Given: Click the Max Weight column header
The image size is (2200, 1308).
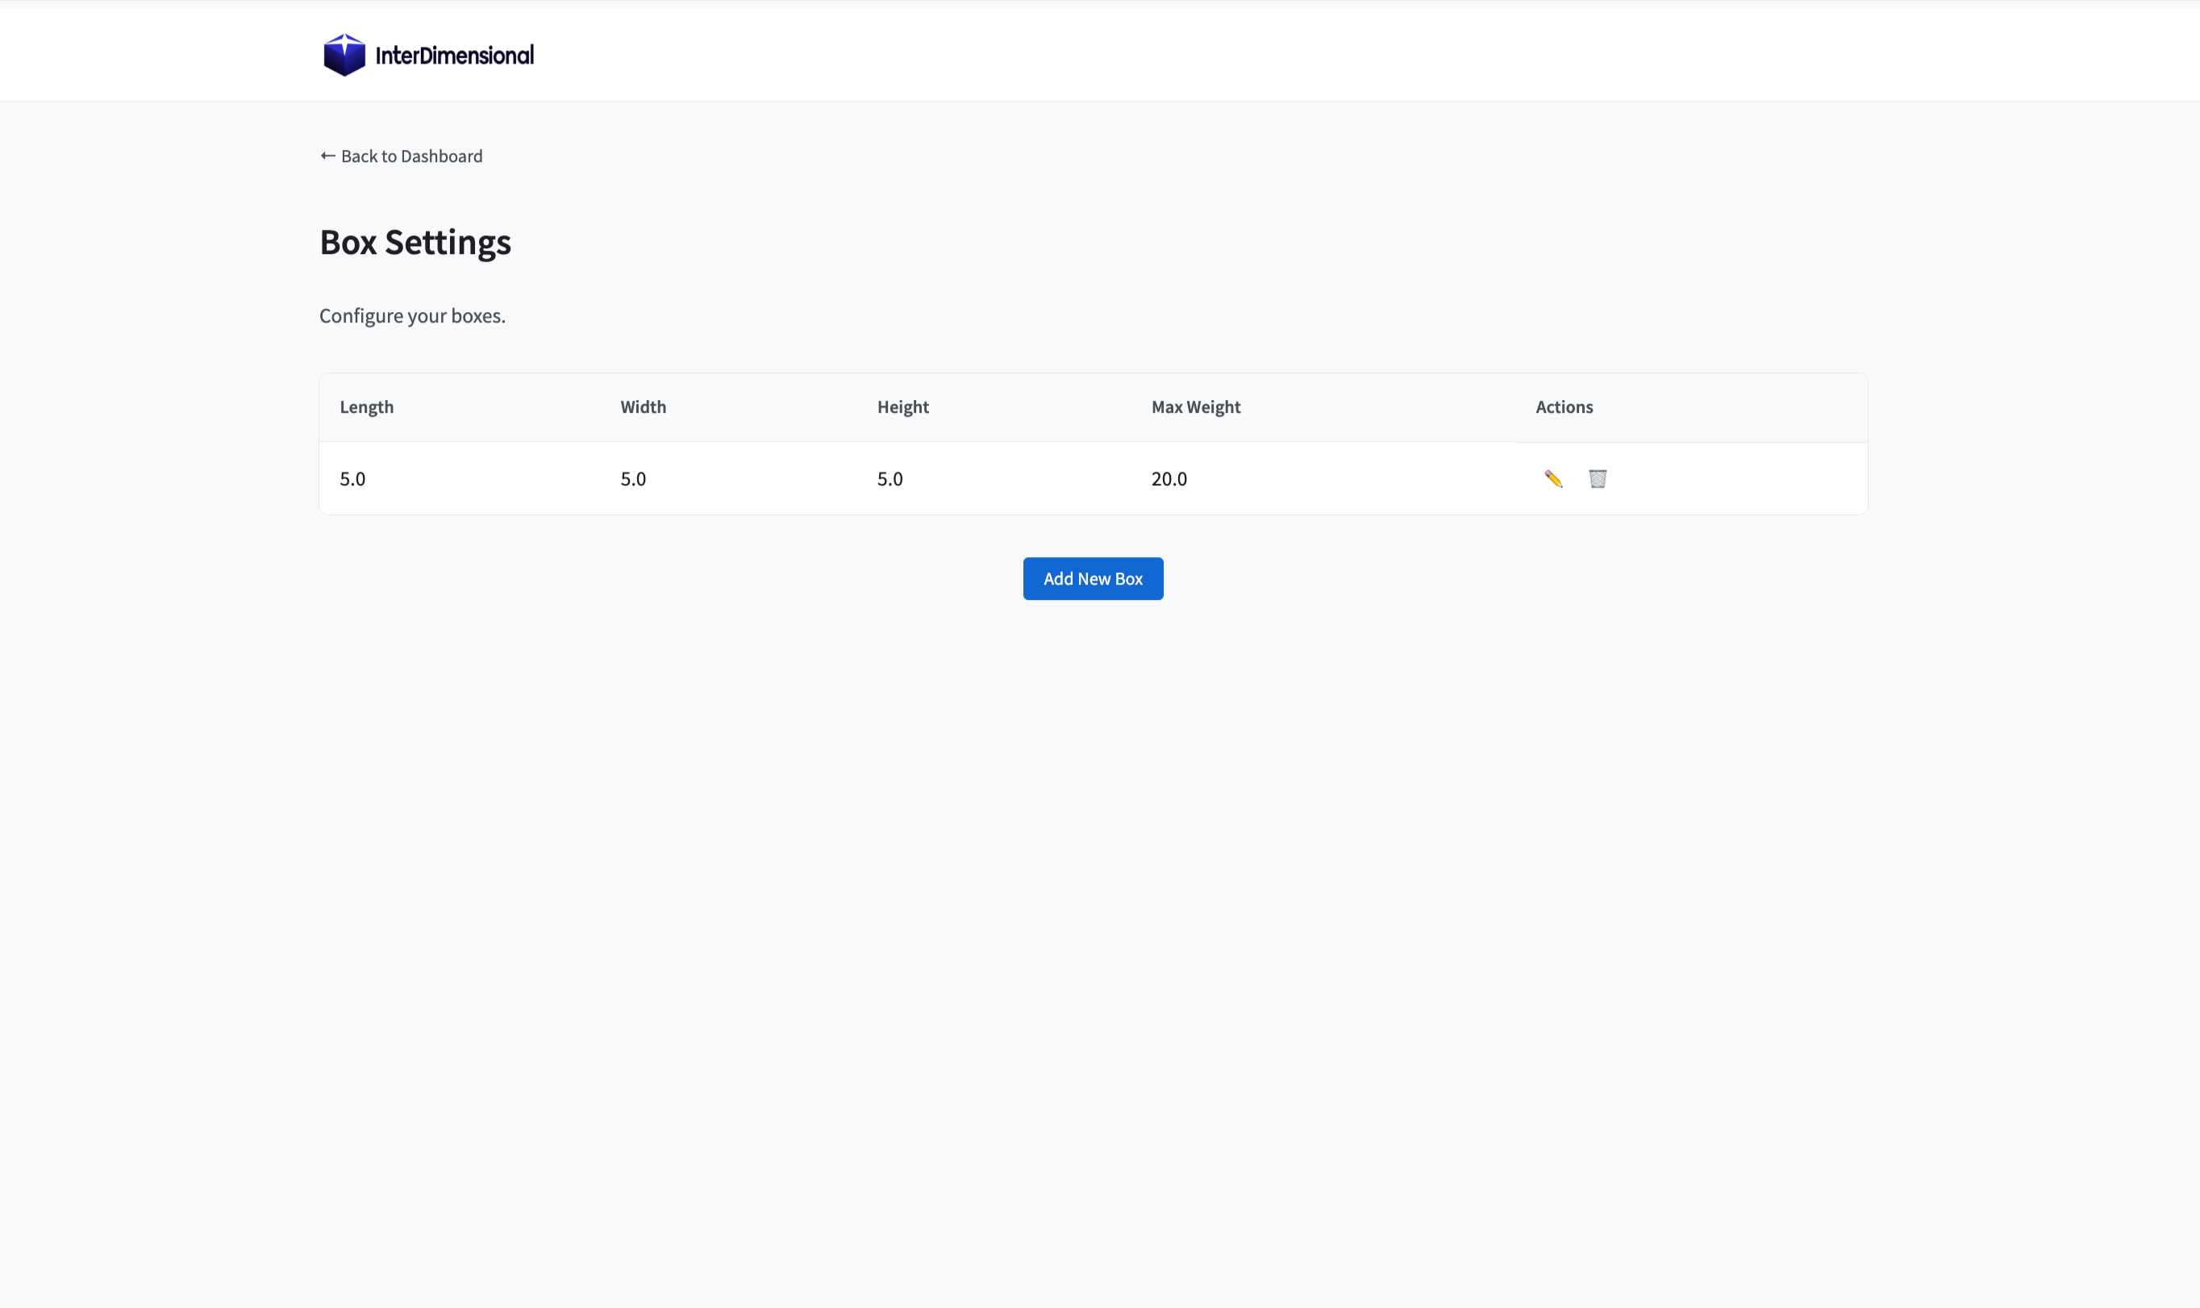Looking at the screenshot, I should 1195,406.
